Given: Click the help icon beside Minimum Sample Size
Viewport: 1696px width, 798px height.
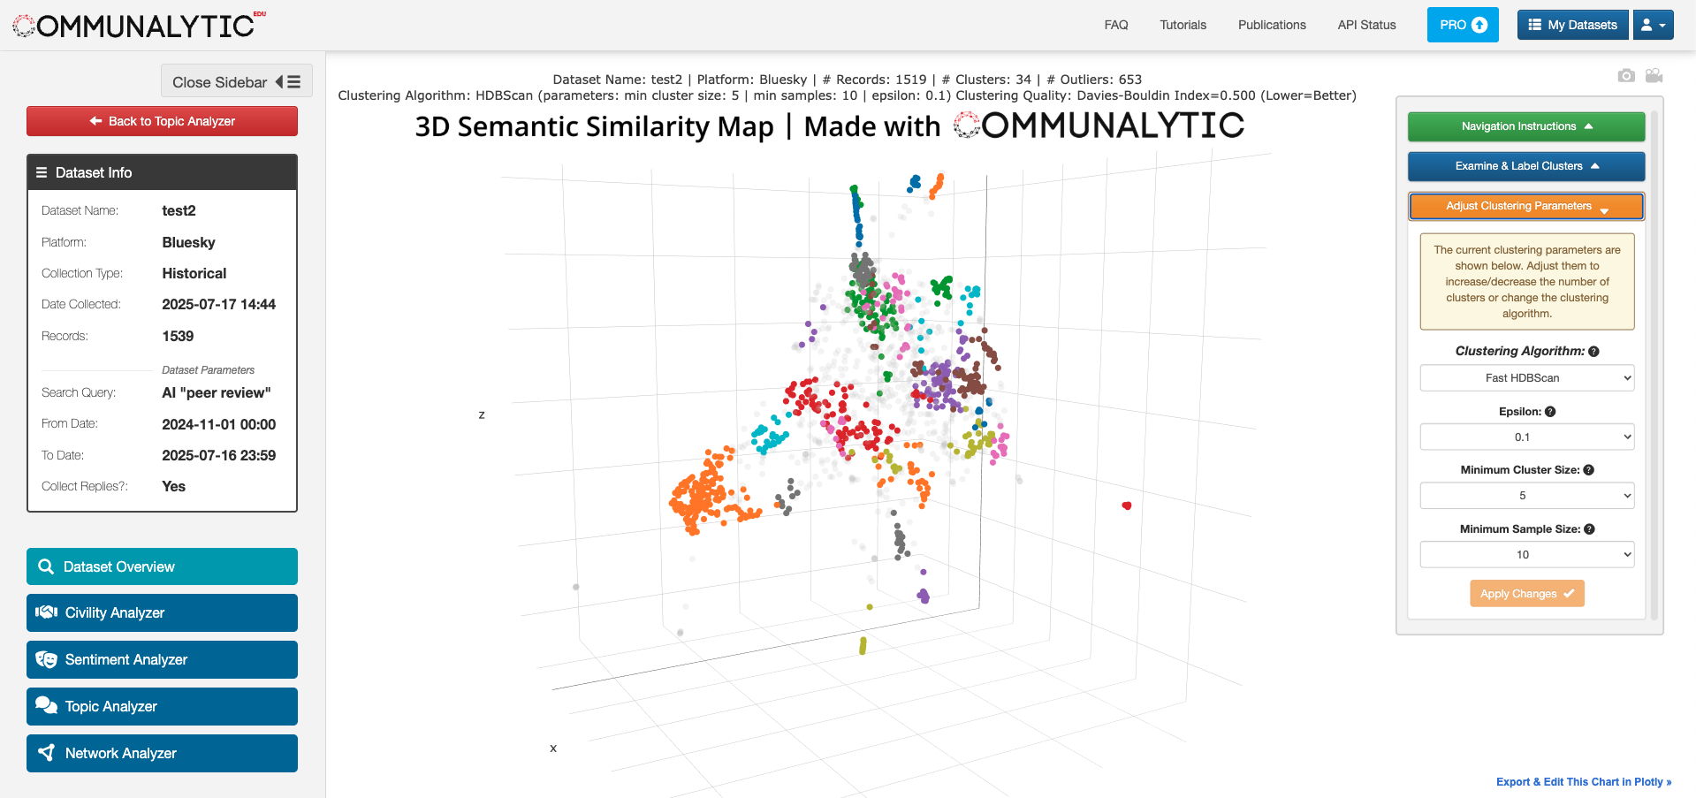Looking at the screenshot, I should pyautogui.click(x=1589, y=529).
